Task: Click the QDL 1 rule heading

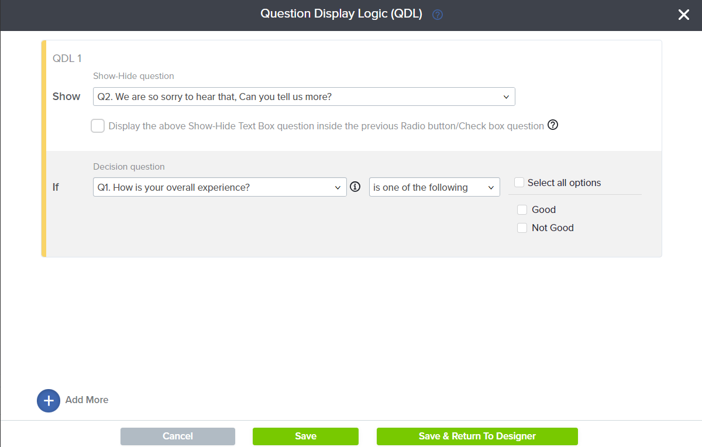Action: (x=67, y=59)
